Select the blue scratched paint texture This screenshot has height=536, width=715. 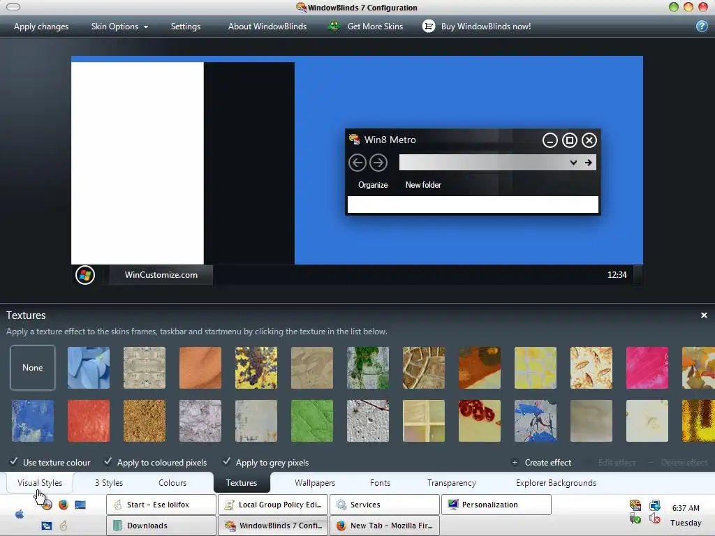tap(33, 421)
